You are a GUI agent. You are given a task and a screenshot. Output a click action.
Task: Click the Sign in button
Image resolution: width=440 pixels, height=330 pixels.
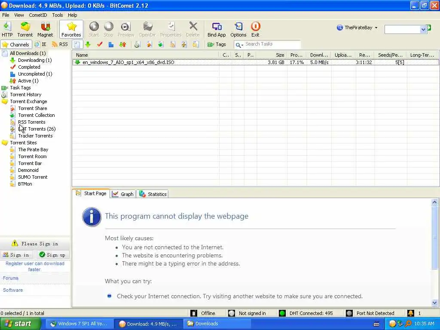coord(16,255)
